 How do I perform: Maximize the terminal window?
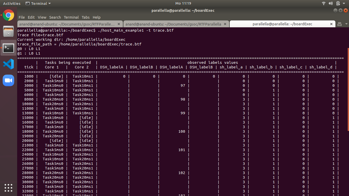[341, 10]
